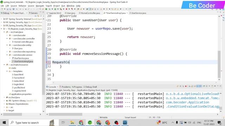This screenshot has width=225, height=126.
Task: Switch to the register.html editor tab
Action: (x=55, y=13)
